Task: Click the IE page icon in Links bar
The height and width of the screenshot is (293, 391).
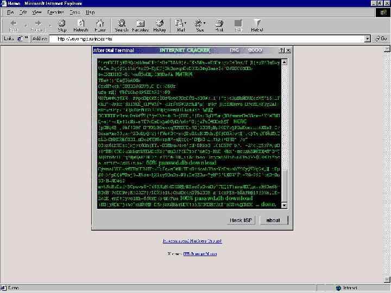Action: tap(20, 39)
